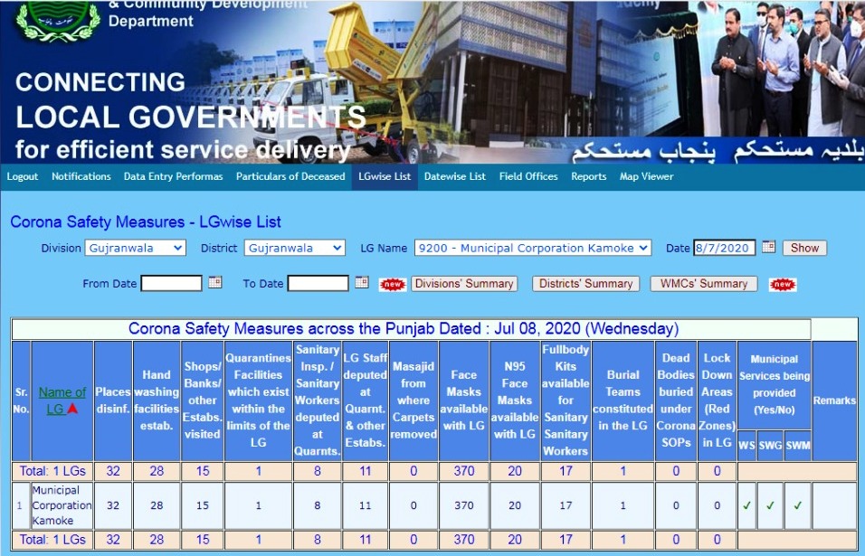Switch to Datewise List
Screen dimensions: 865x556
point(455,176)
